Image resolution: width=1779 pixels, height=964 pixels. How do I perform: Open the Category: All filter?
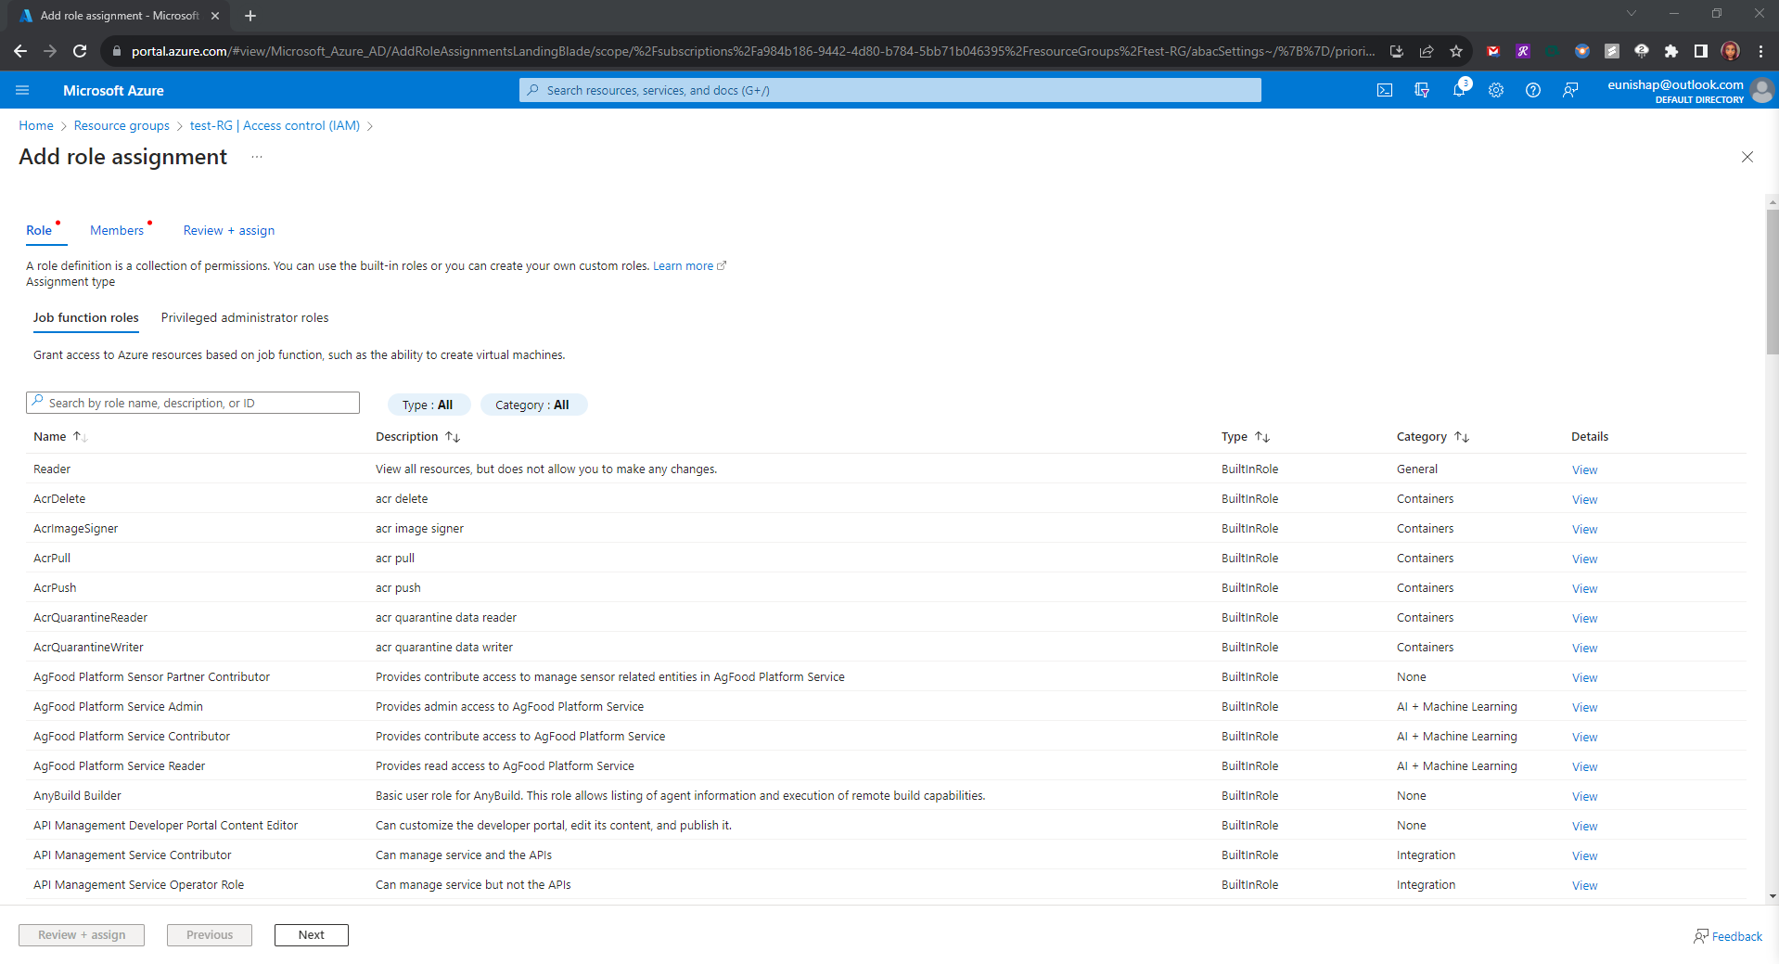(532, 405)
